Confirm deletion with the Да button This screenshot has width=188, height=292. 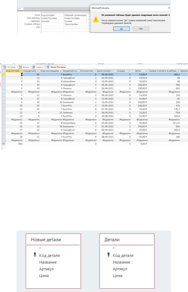(x=121, y=29)
